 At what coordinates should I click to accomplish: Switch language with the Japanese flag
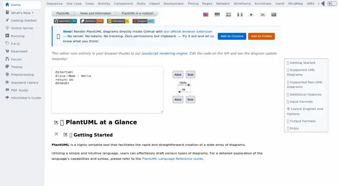251,14
